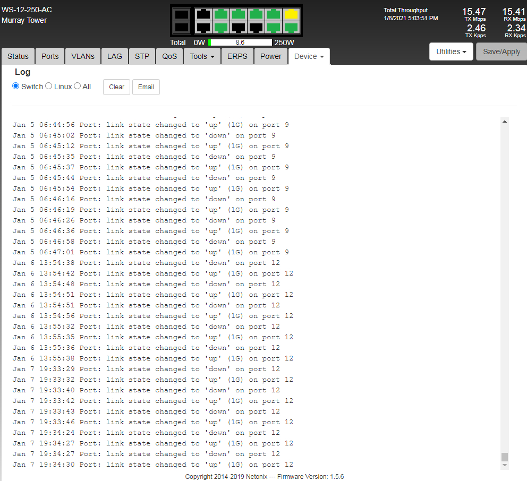The image size is (527, 481).
Task: Go to the ERPS tab
Action: pyautogui.click(x=237, y=56)
